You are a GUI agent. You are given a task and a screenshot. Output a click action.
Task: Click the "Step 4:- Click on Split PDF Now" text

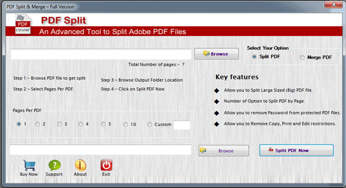(132, 89)
